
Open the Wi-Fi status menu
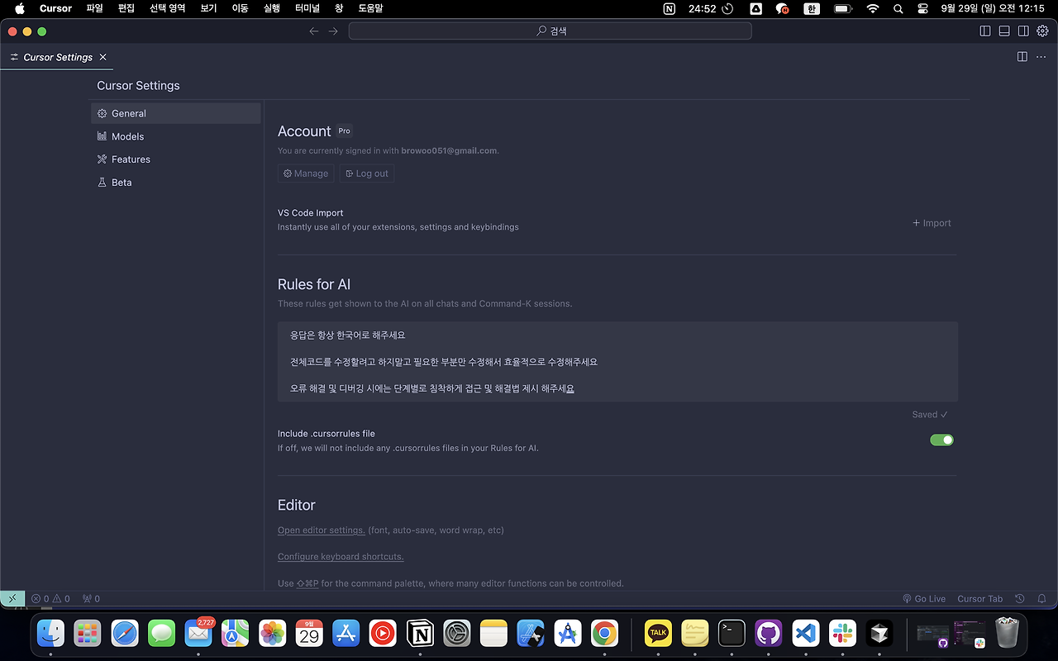[x=873, y=8]
